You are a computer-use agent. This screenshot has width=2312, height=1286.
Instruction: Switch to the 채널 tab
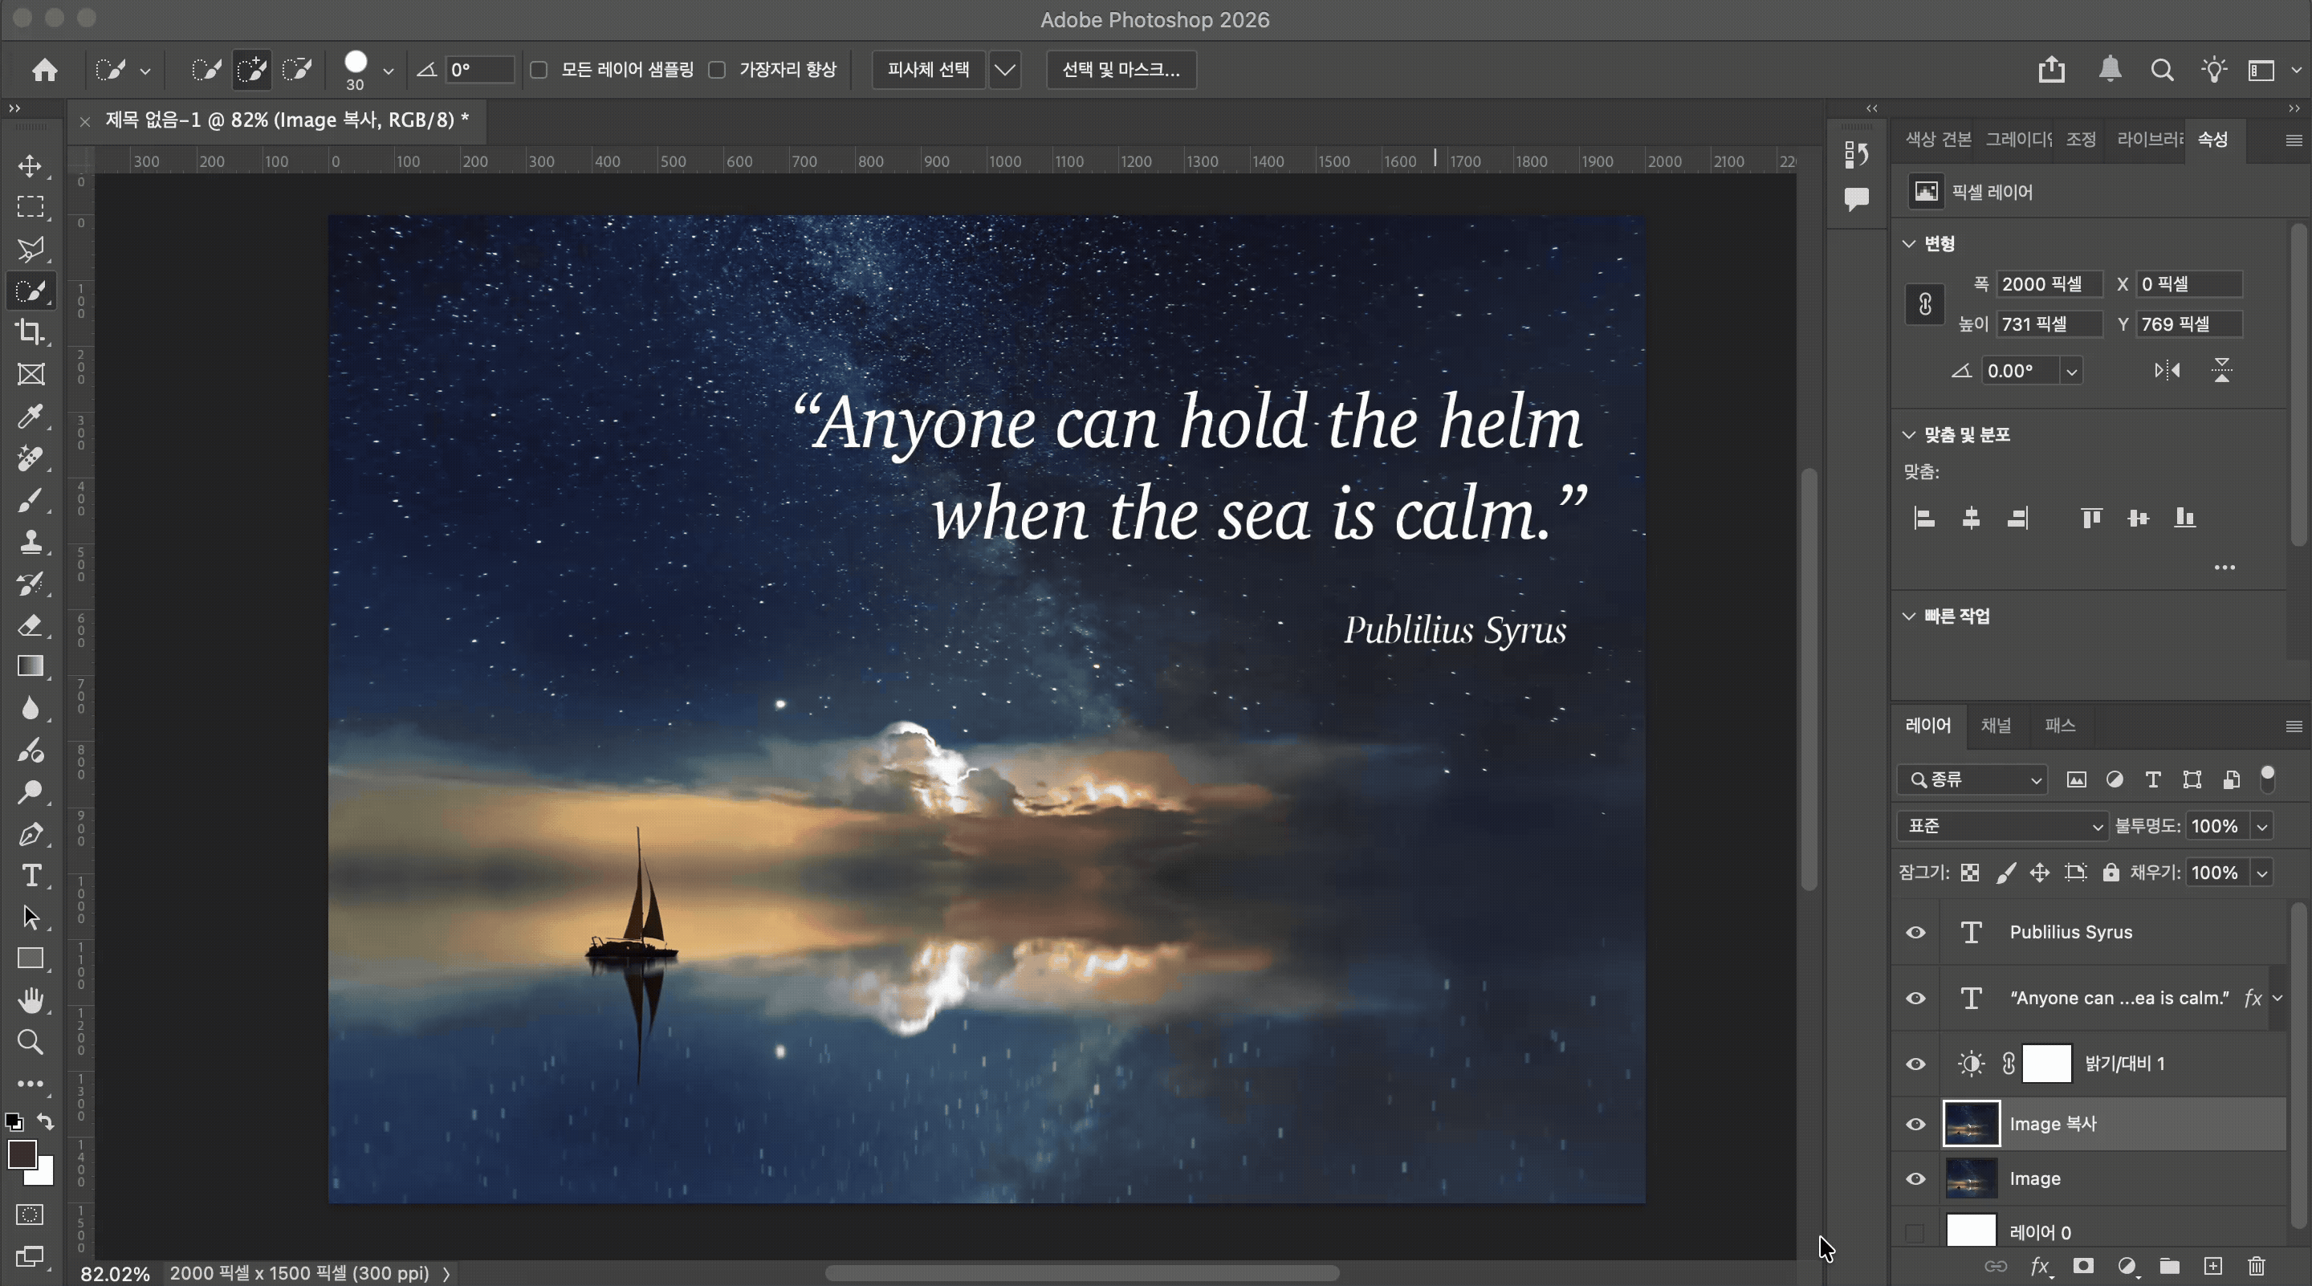(x=1996, y=726)
